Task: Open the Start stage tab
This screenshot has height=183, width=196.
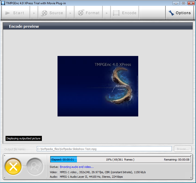Action: pos(16,13)
